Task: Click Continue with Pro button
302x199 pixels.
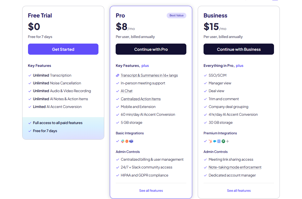Action: [151, 49]
